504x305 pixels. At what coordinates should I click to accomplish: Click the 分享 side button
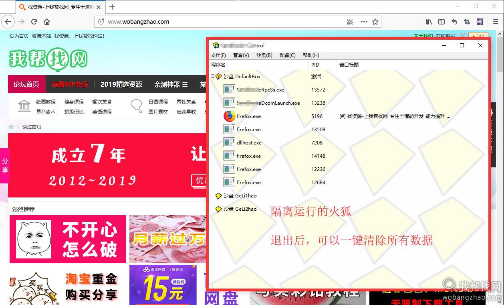pos(4,166)
